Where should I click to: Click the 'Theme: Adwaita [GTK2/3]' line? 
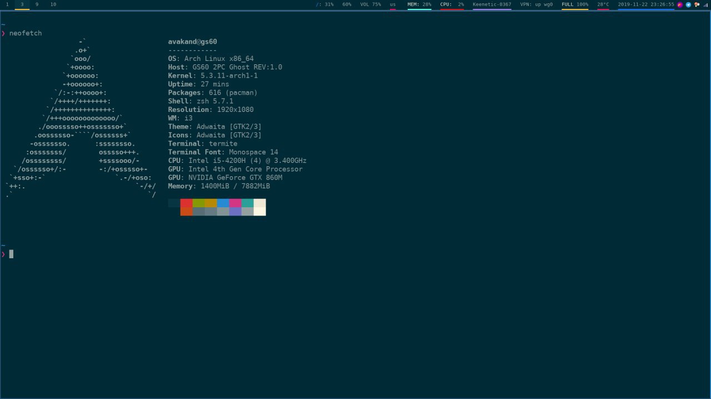pos(215,127)
